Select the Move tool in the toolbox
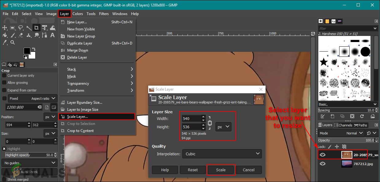Viewport: 380px width, 182px height. coord(5,28)
